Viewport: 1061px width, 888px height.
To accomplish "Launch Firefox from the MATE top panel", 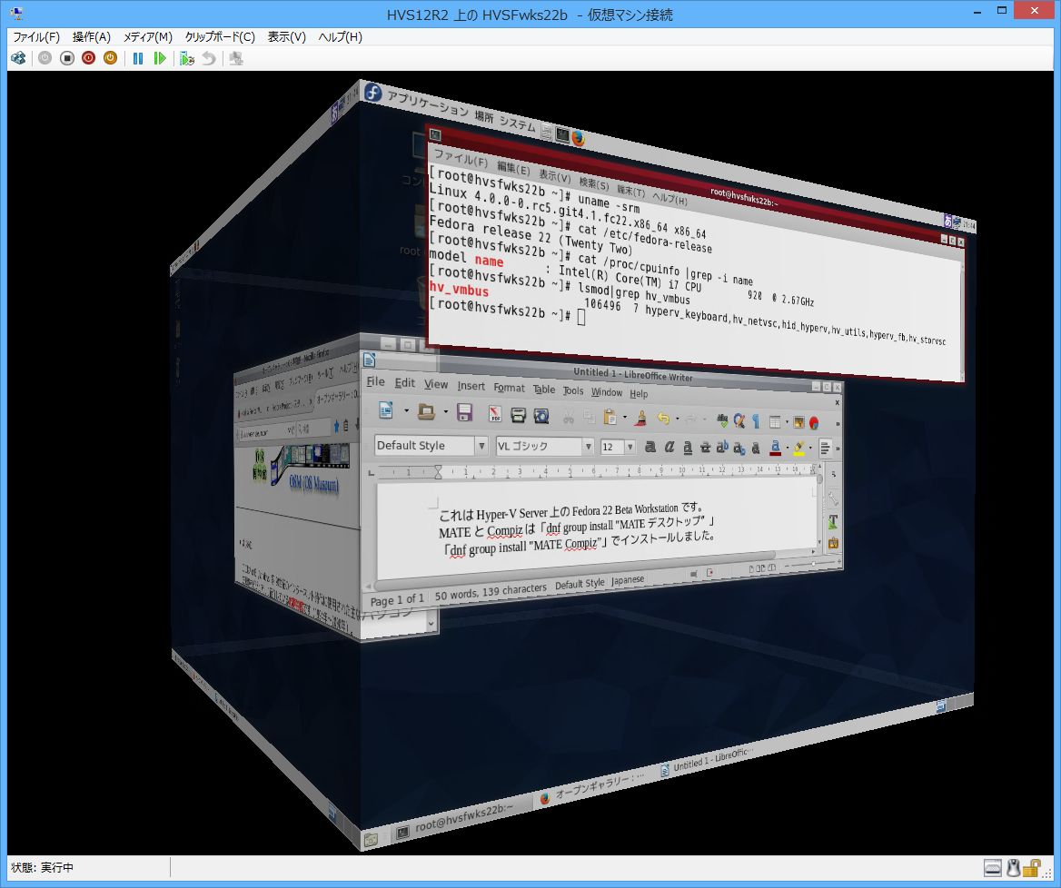I will 578,139.
